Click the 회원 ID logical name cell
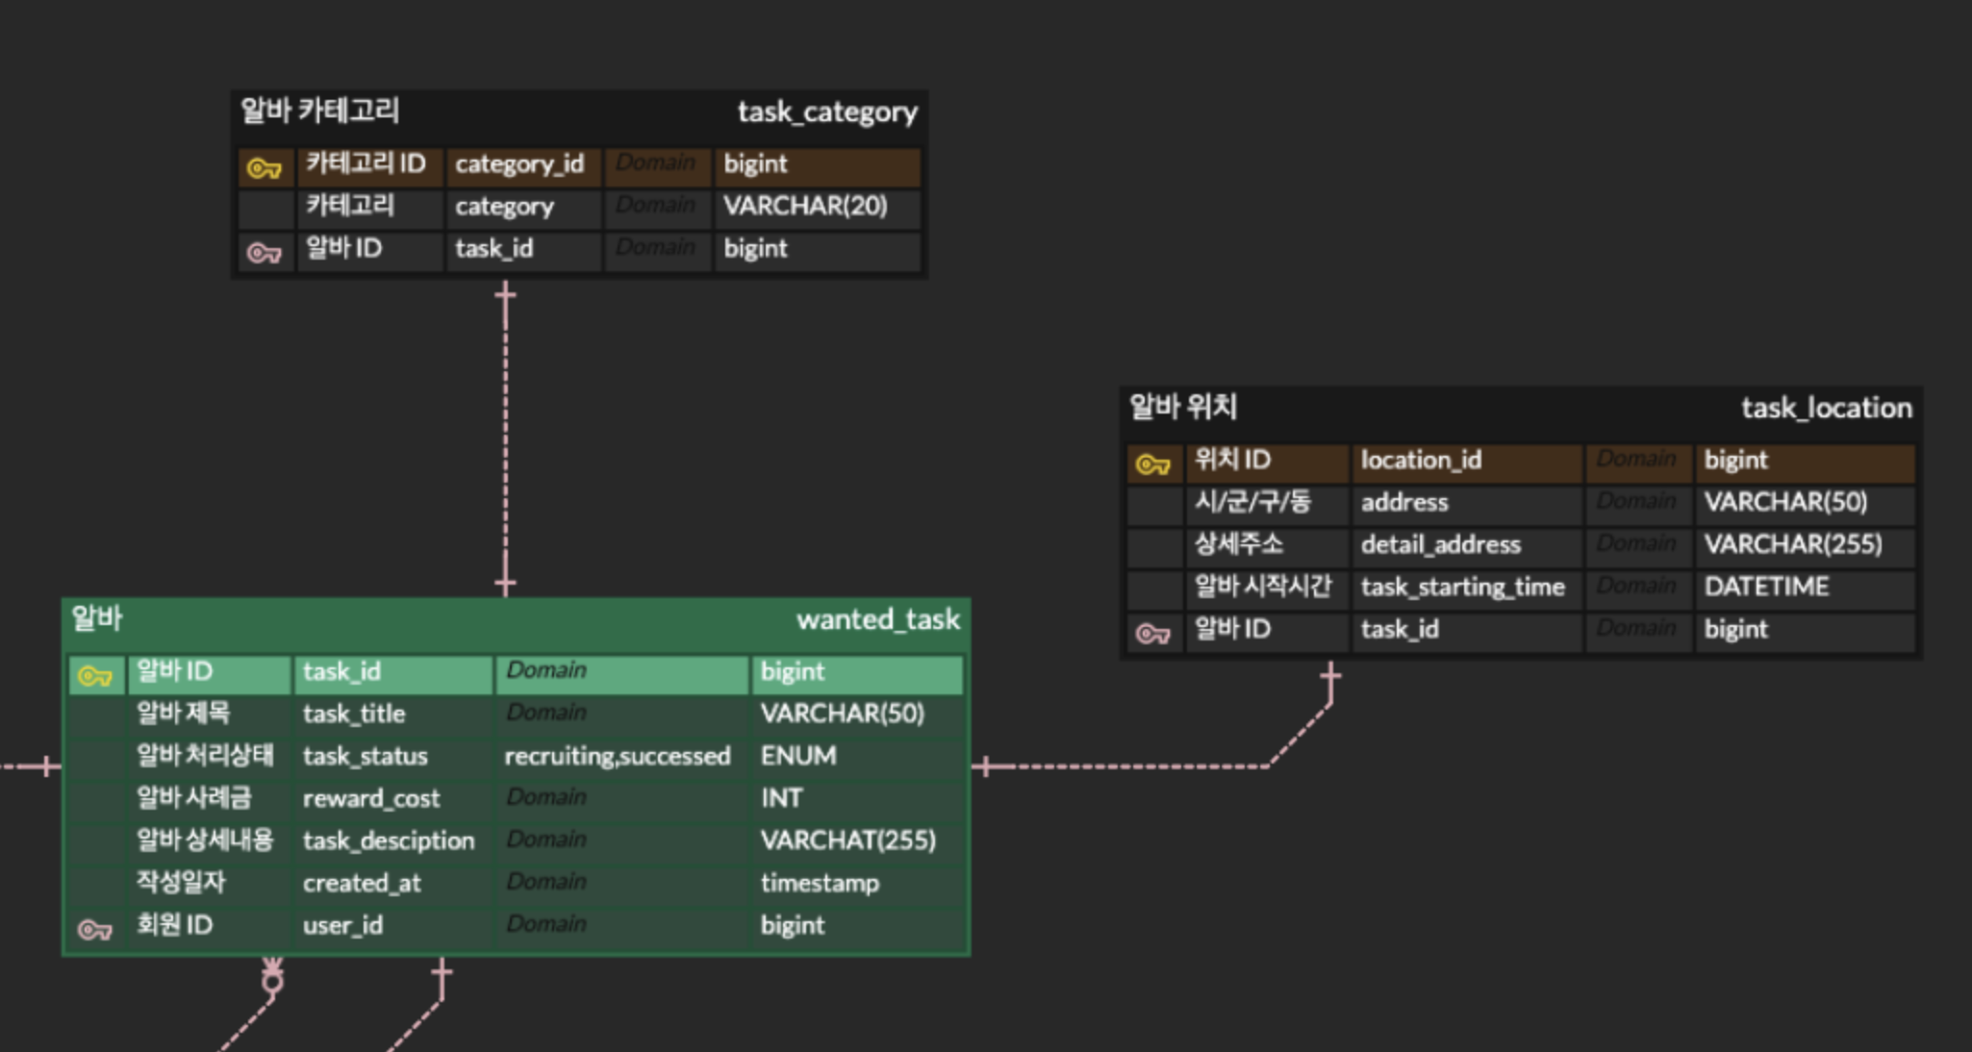Image resolution: width=1972 pixels, height=1052 pixels. pyautogui.click(x=209, y=927)
